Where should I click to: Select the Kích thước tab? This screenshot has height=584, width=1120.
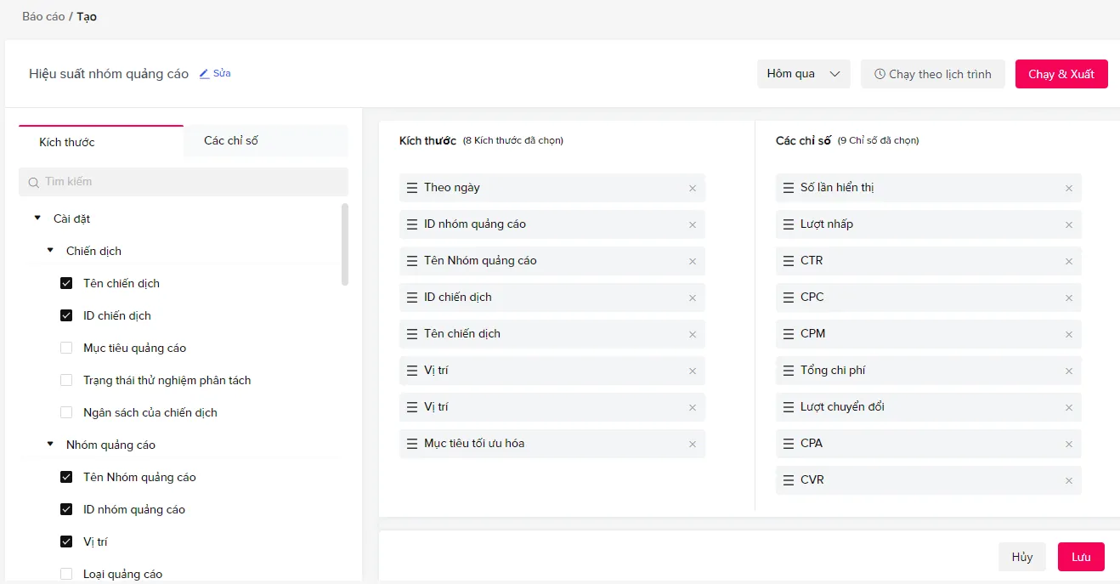click(x=101, y=141)
